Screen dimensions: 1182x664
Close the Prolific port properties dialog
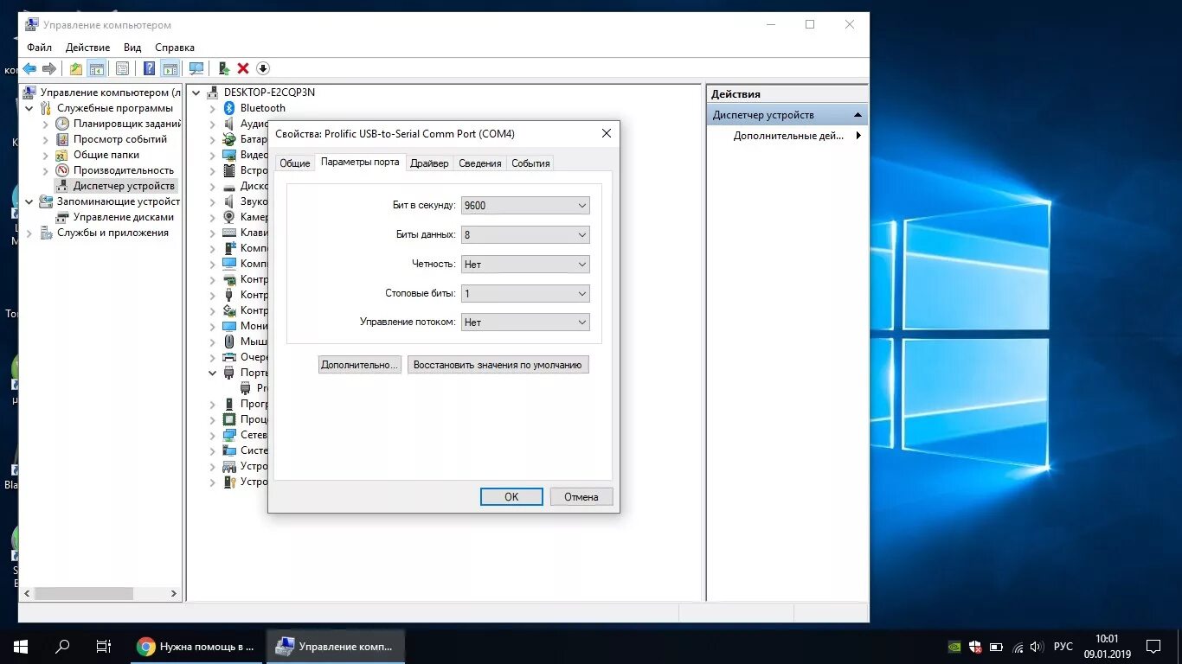point(606,133)
